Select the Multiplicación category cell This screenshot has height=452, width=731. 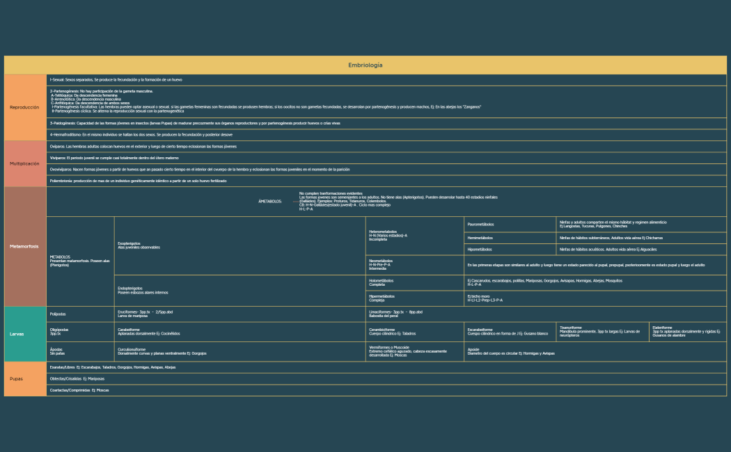(24, 163)
